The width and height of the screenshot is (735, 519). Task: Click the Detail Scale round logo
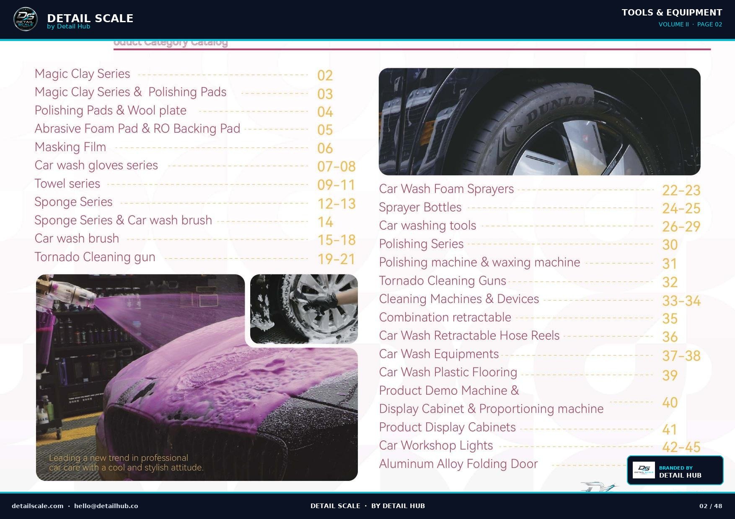(26, 20)
